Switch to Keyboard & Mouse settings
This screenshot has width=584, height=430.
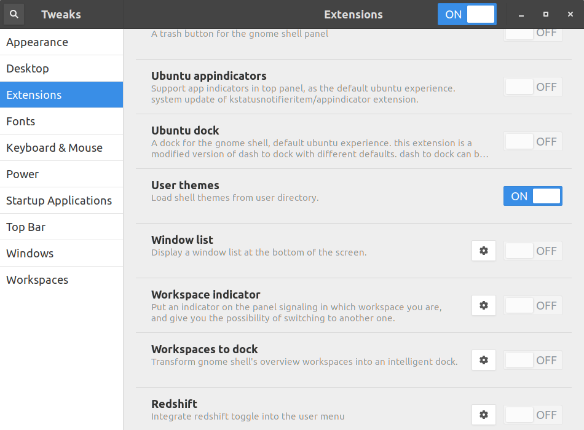[x=61, y=148]
